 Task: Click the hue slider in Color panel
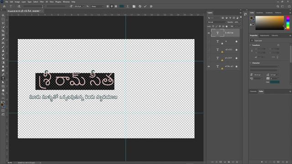288,23
